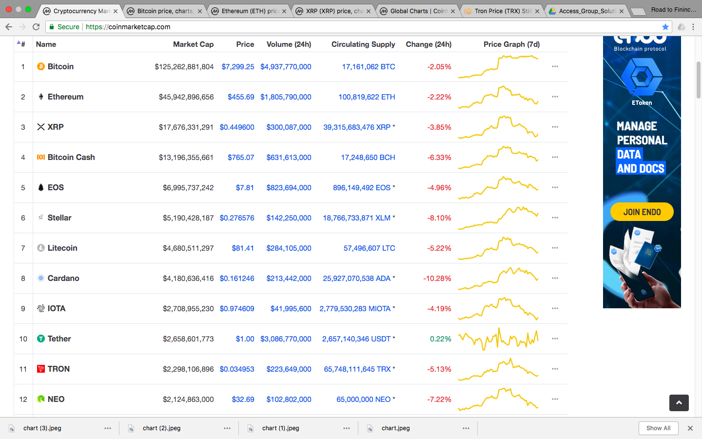Switch to the XRP (XRP) price tab

334,11
